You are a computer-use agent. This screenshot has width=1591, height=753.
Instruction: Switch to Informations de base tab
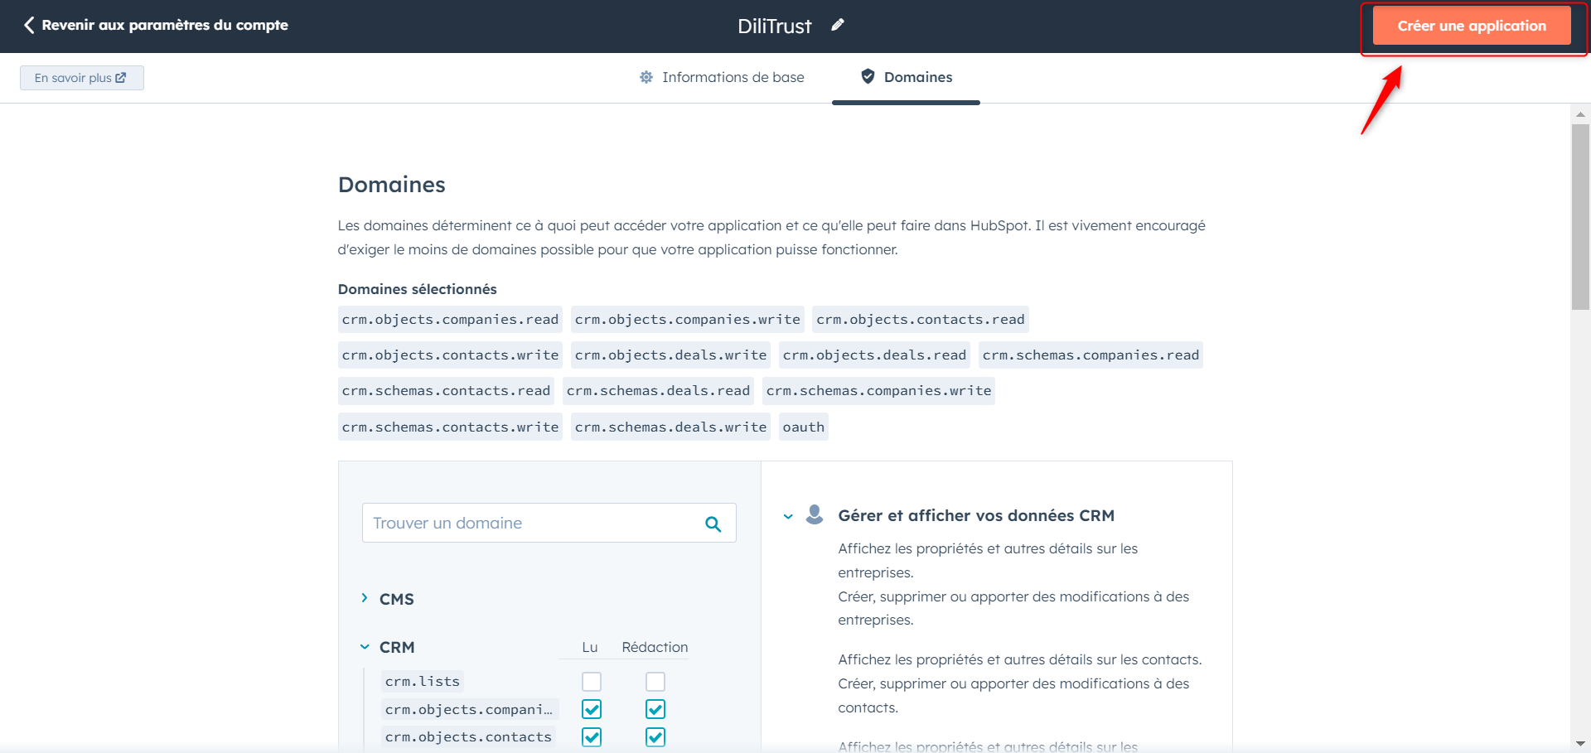pos(722,77)
